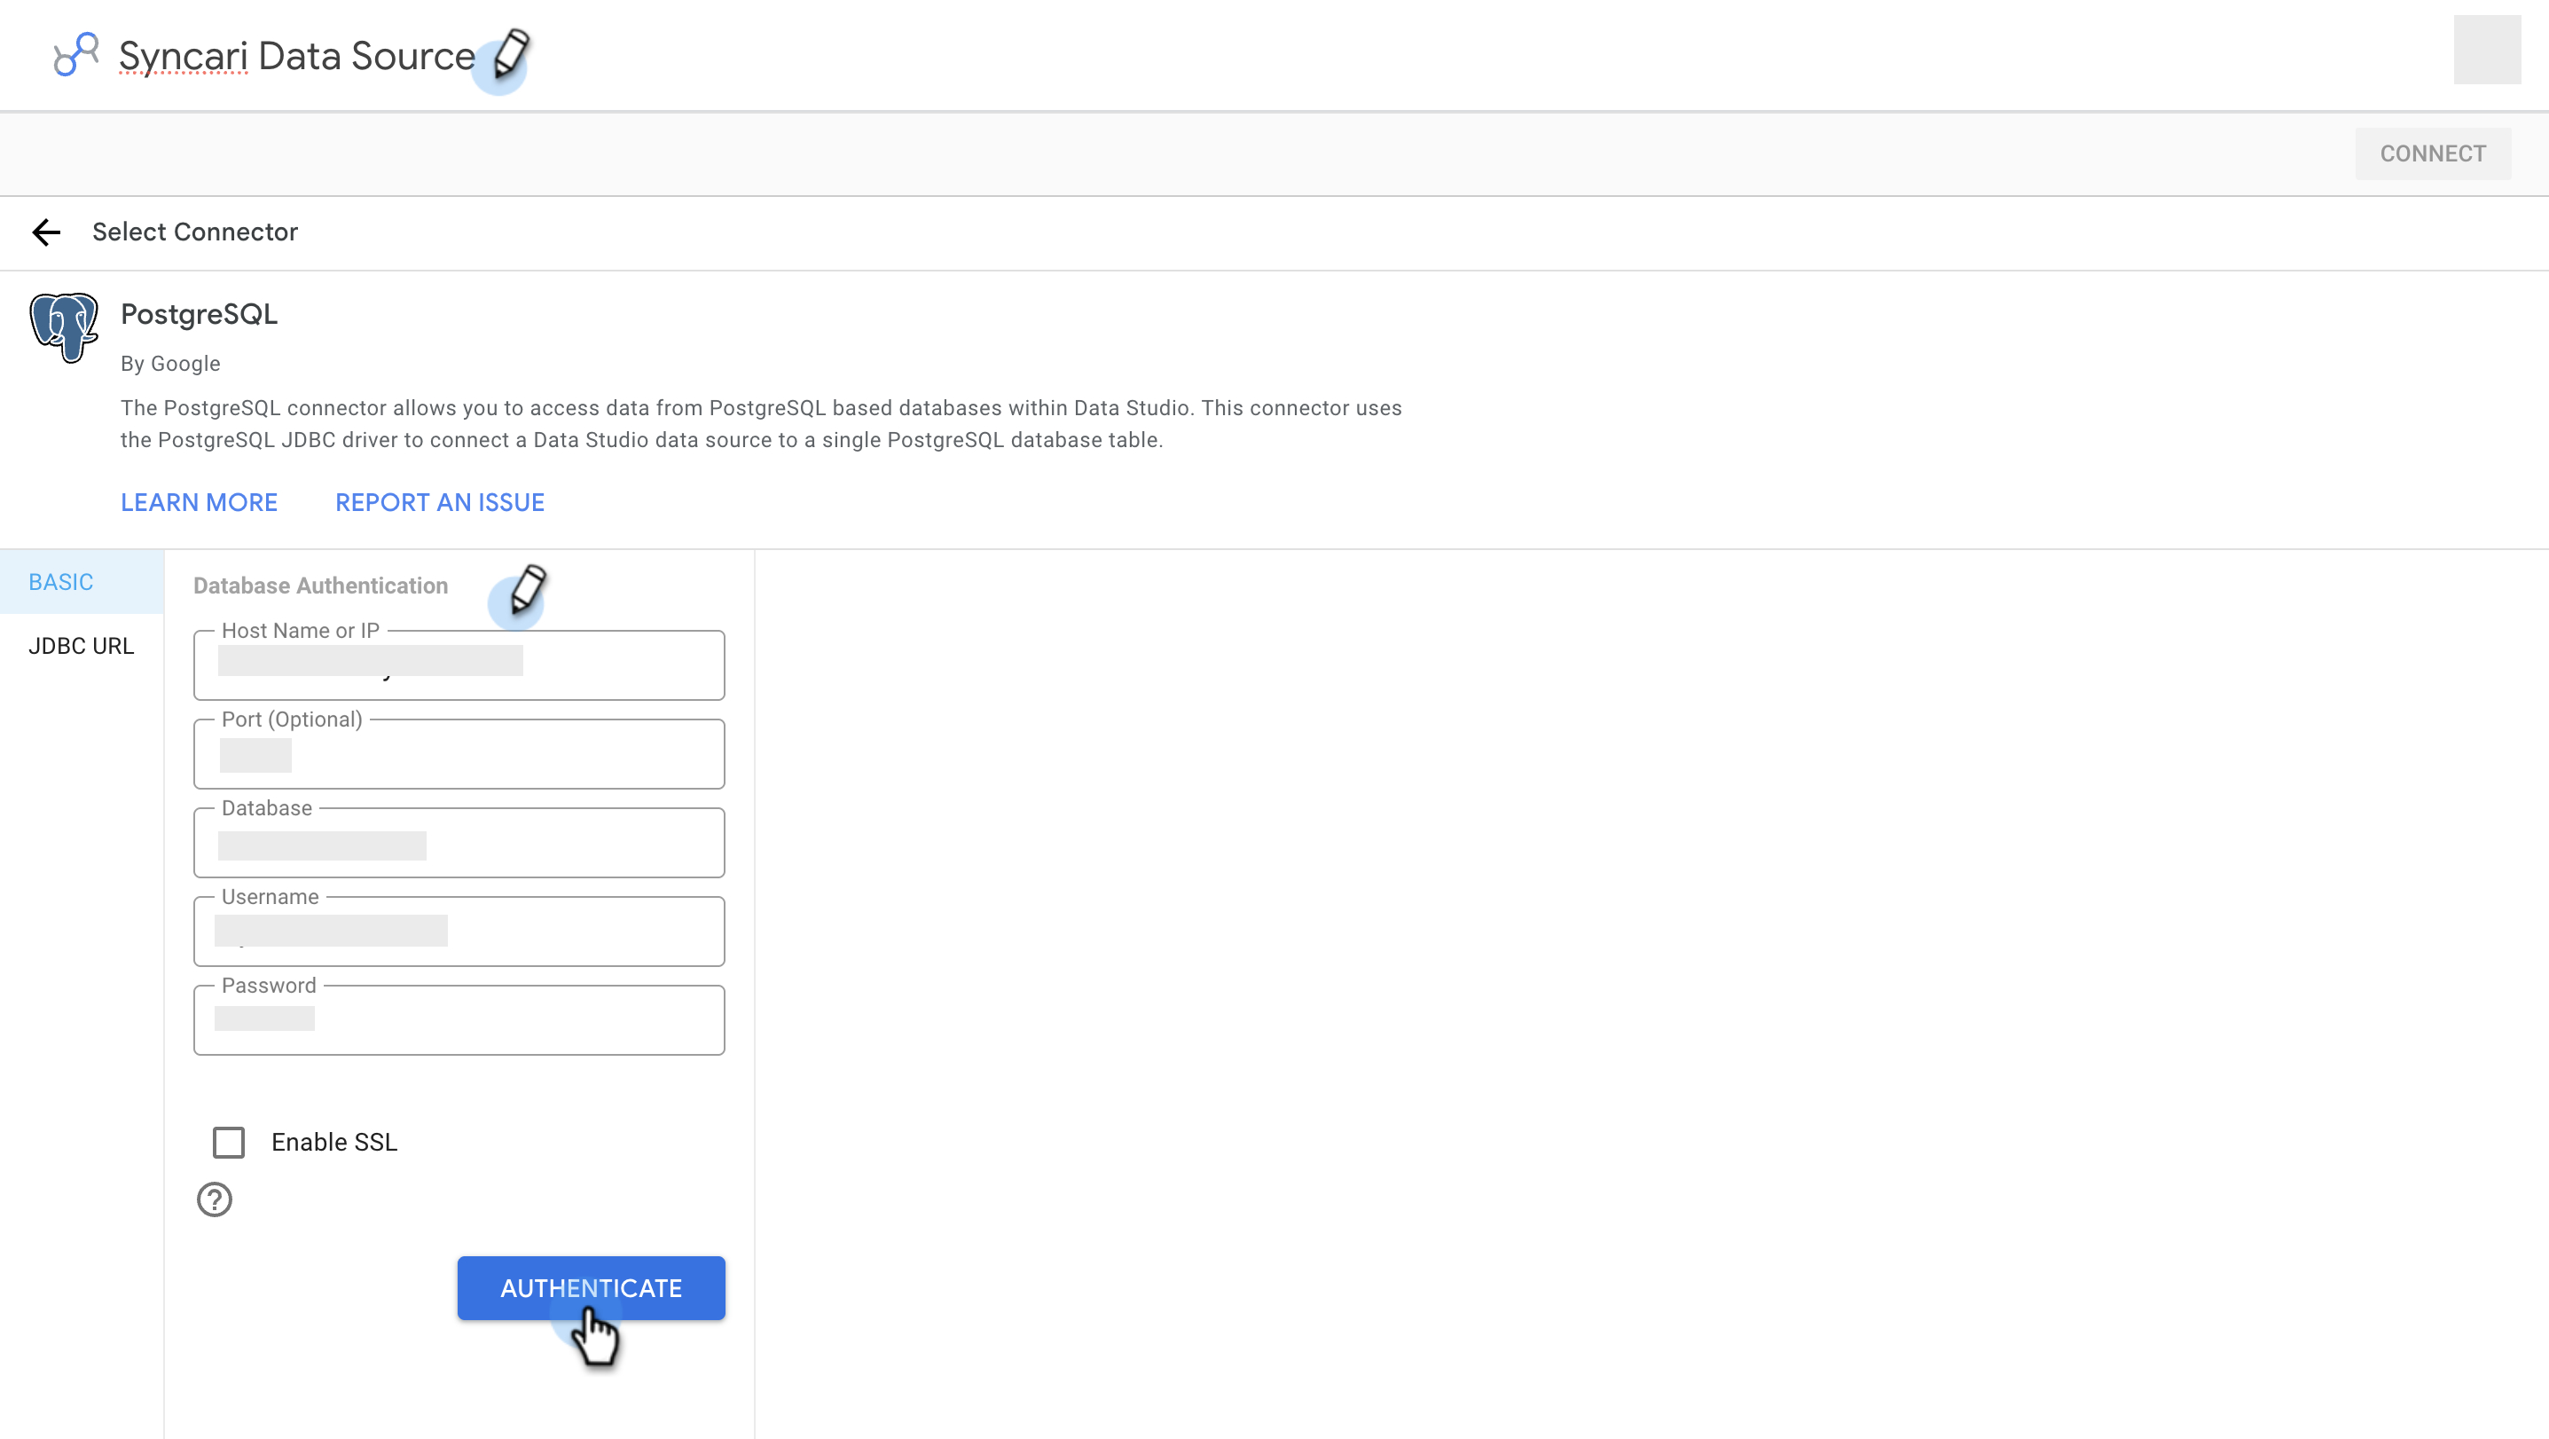Switch to the BASIC tab
The width and height of the screenshot is (2549, 1439).
pos(82,582)
